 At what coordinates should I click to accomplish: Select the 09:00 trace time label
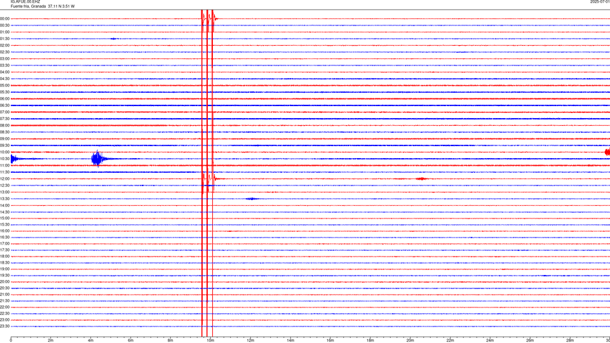pyautogui.click(x=4, y=139)
